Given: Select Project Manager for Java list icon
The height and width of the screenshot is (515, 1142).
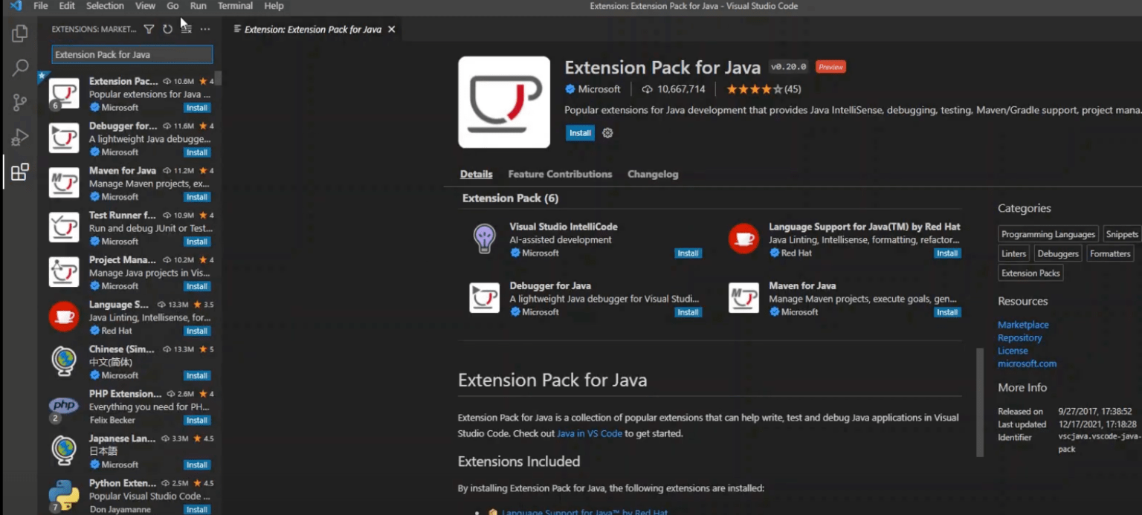Looking at the screenshot, I should click(x=64, y=272).
